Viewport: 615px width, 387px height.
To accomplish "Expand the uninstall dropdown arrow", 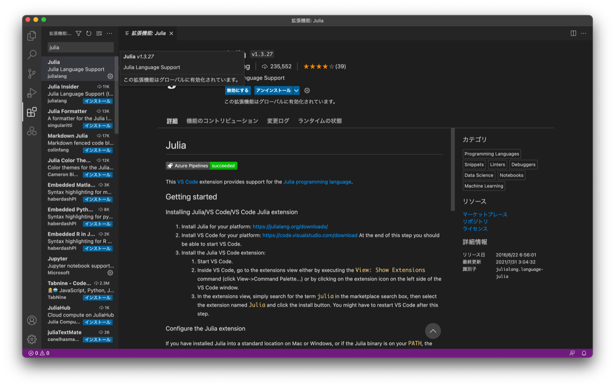I will (297, 91).
